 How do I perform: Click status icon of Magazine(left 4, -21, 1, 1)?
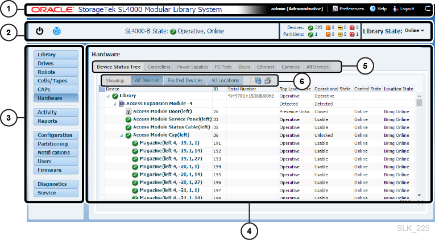coord(135,191)
